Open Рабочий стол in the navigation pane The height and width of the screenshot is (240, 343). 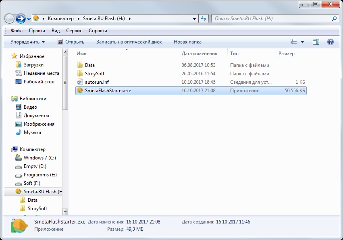pos(39,82)
